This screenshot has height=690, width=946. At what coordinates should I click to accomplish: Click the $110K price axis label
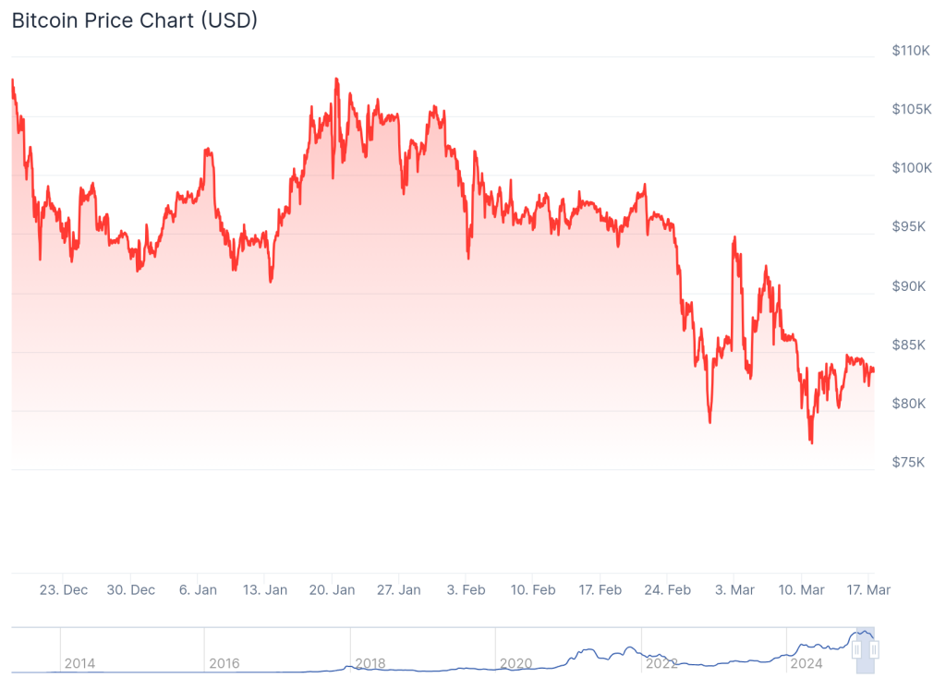pyautogui.click(x=911, y=50)
